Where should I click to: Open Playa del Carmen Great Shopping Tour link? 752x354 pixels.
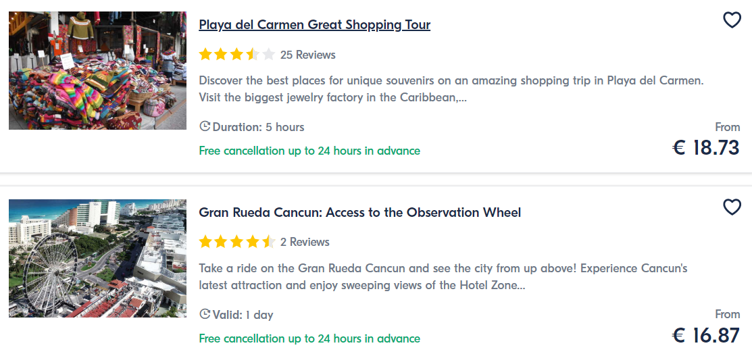(315, 24)
